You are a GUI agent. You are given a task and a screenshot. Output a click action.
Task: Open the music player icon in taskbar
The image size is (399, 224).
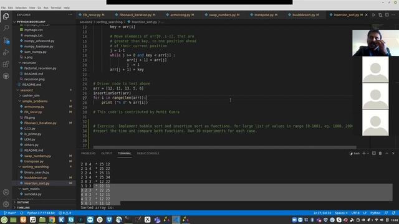(32, 220)
